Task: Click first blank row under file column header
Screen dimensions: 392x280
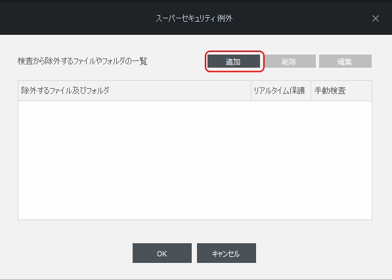Action: [135, 106]
